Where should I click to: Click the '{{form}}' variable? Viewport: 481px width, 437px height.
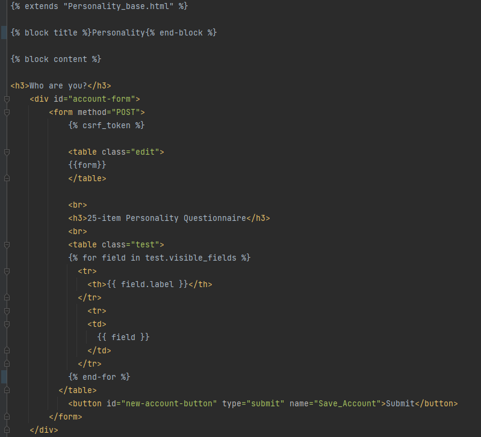87,165
